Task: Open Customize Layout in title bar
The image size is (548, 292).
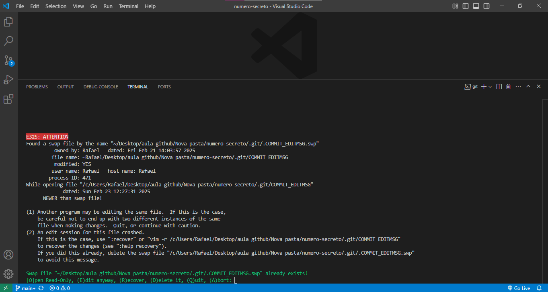Action: coord(456,6)
